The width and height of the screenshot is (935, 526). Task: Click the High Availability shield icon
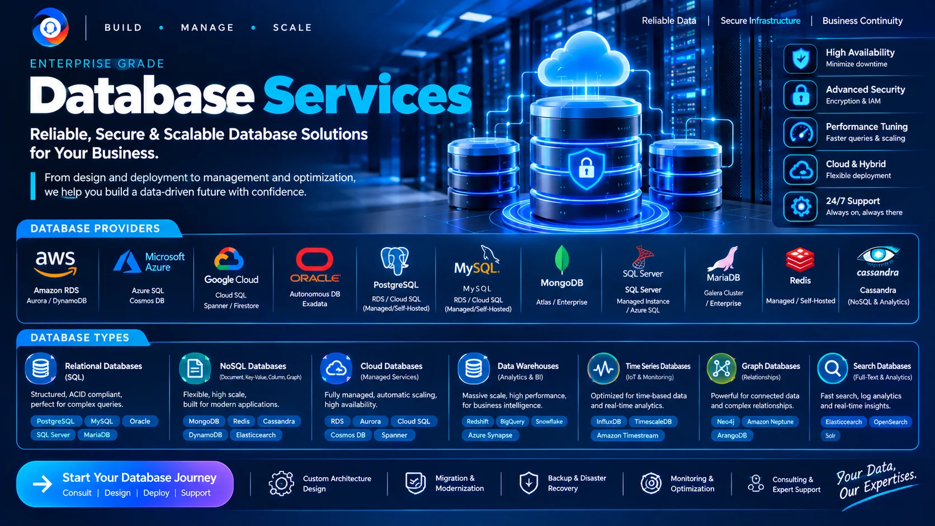801,59
